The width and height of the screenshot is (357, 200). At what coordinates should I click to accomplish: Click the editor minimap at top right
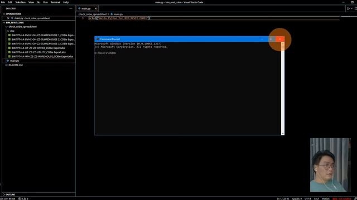[x=348, y=17]
